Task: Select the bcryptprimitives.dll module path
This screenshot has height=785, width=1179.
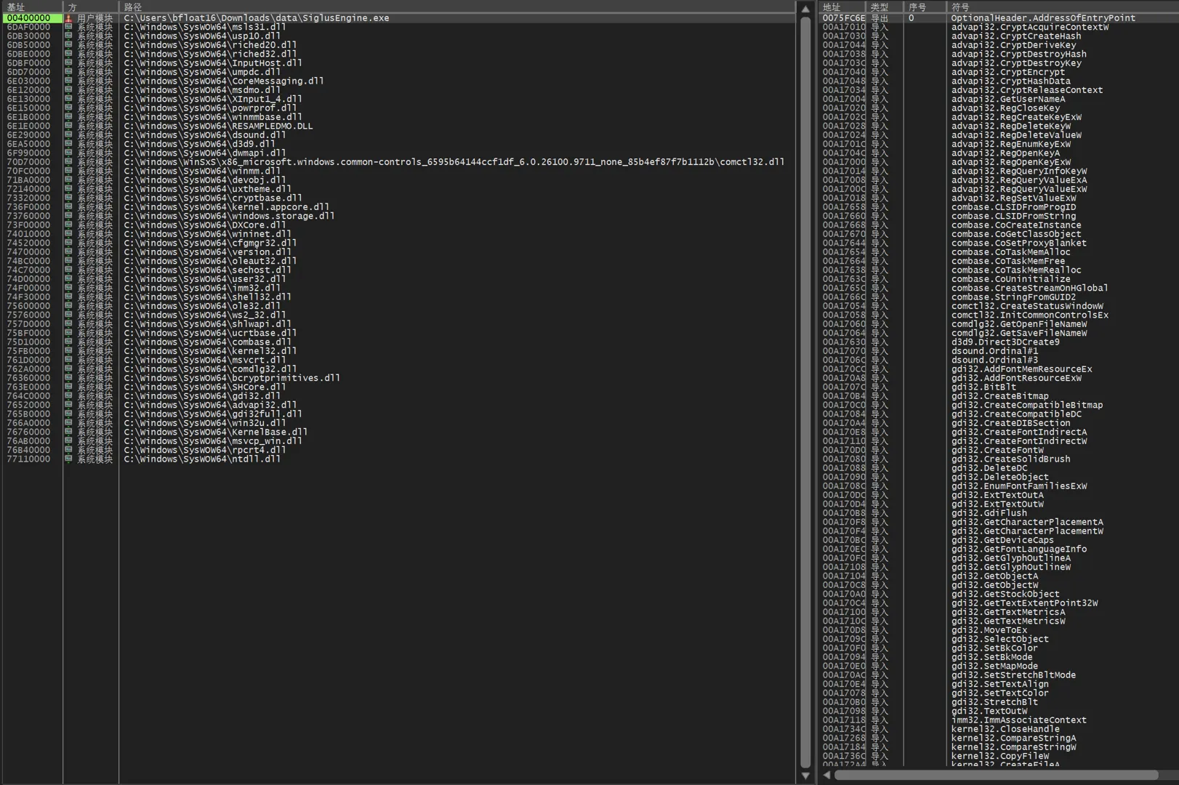Action: pos(232,378)
